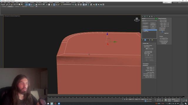Undo the last action in toolbar
This screenshot has width=188, height=105.
pyautogui.click(x=2, y=5)
